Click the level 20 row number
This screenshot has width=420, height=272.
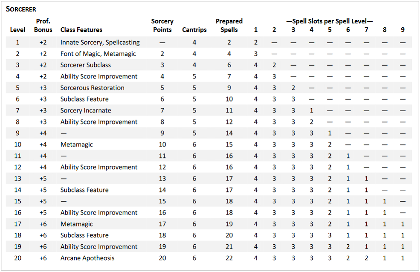[17, 258]
